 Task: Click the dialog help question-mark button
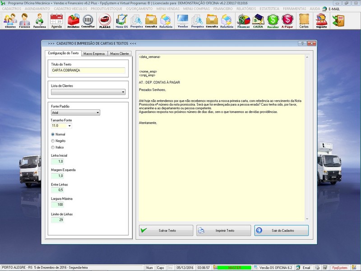pyautogui.click(x=302, y=43)
